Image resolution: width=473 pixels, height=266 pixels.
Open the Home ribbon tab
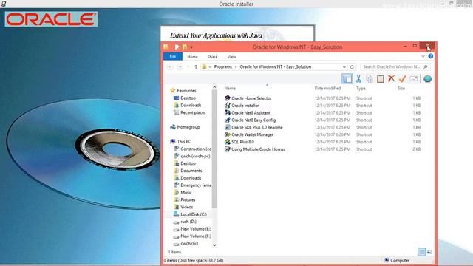coord(192,57)
